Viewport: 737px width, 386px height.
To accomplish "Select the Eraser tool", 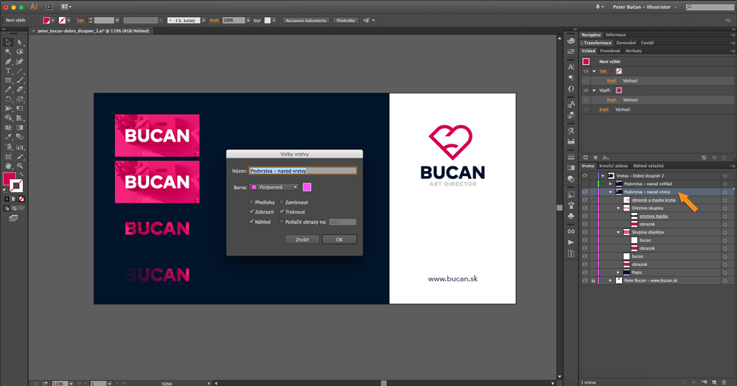I will (x=20, y=90).
